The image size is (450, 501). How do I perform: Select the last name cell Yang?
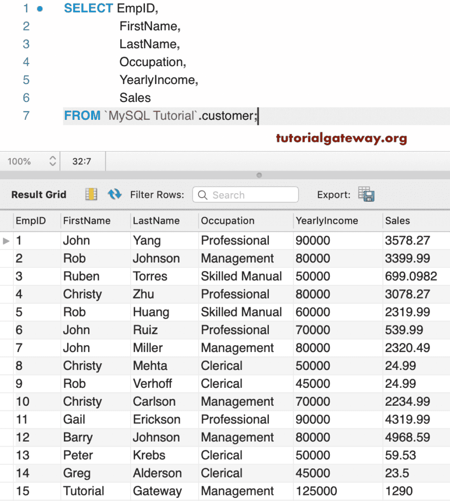pos(164,241)
